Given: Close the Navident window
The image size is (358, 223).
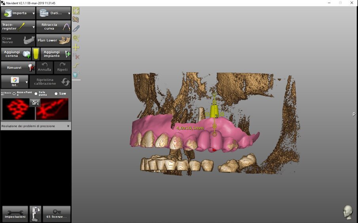Looking at the screenshot, I should (x=352, y=3).
